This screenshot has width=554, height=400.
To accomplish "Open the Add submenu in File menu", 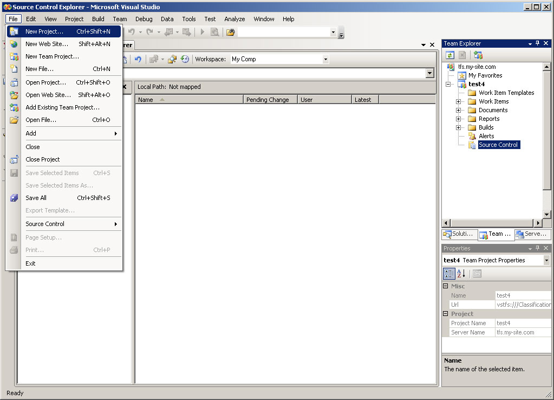I will point(64,133).
